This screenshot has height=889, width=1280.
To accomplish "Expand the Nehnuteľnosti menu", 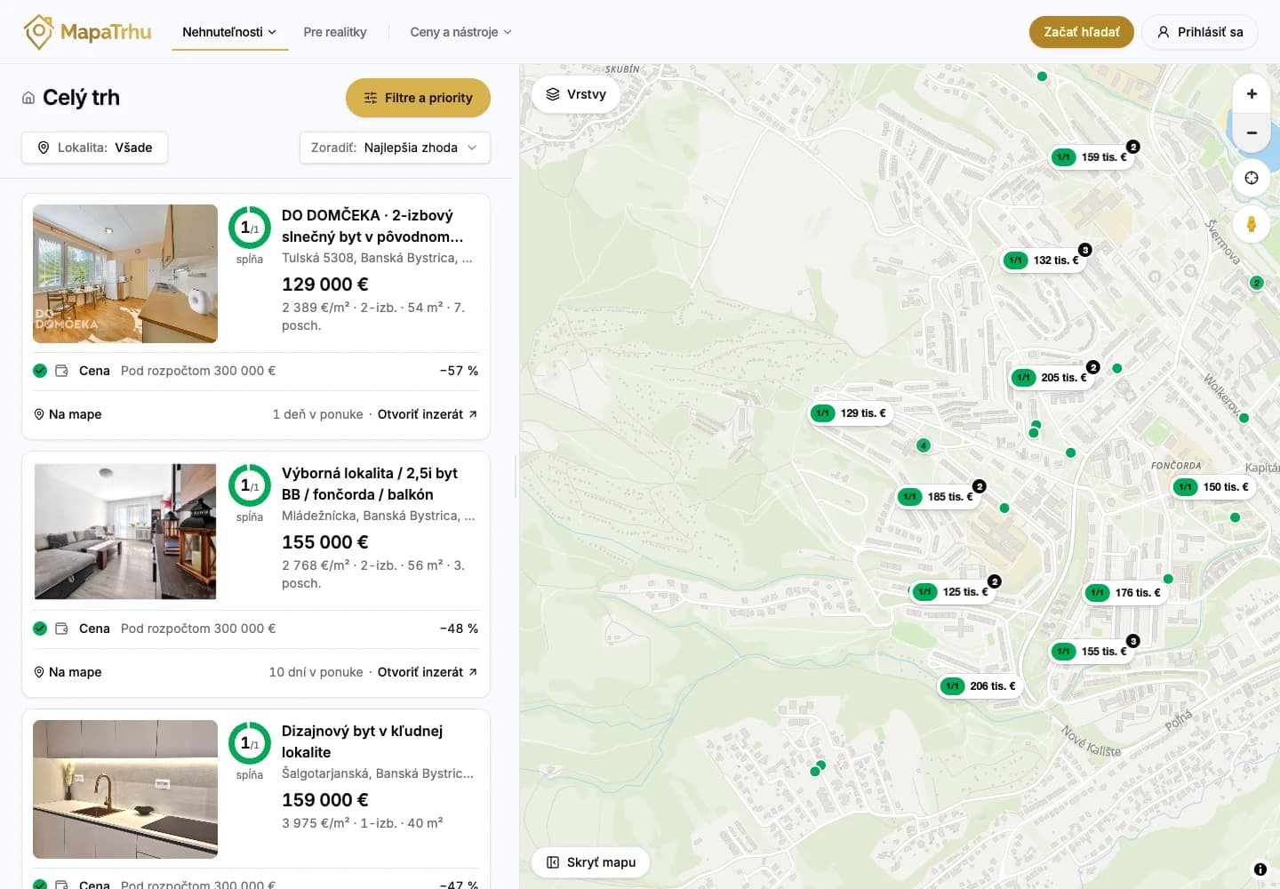I will 229,32.
